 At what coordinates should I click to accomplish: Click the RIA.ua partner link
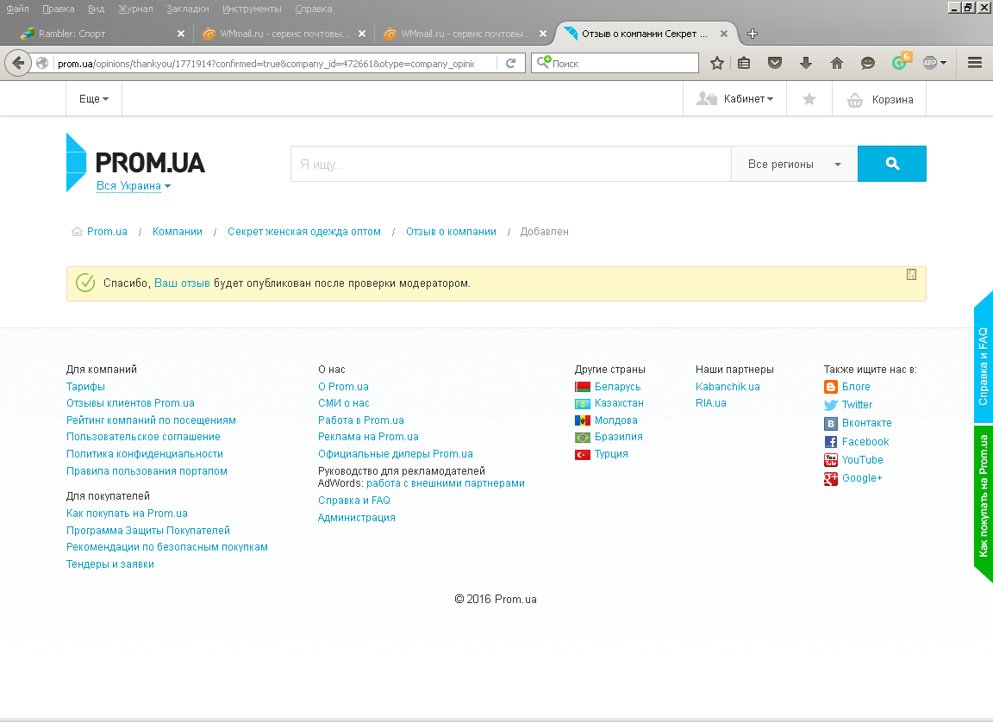tap(710, 403)
